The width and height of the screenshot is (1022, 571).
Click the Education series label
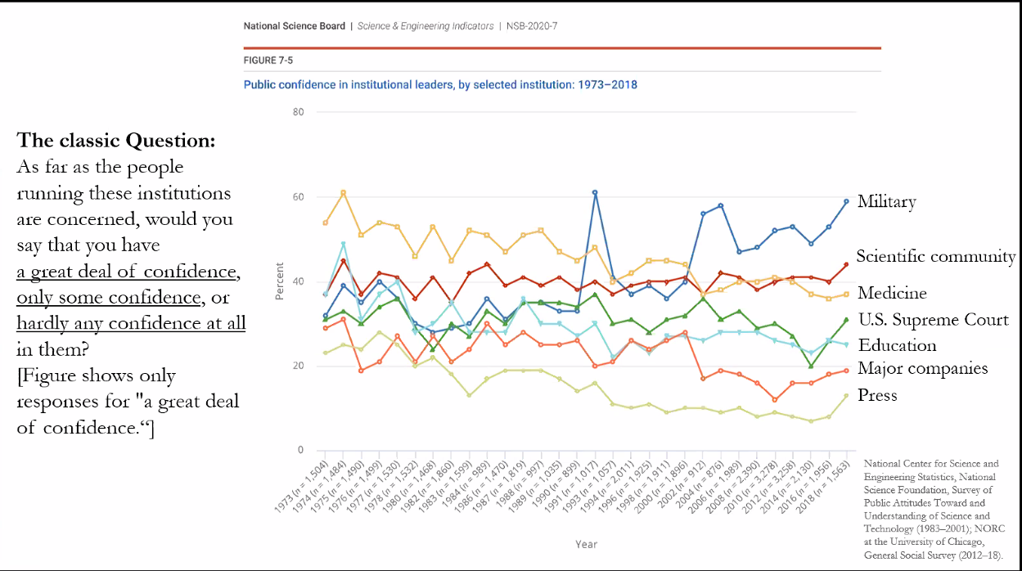[897, 345]
